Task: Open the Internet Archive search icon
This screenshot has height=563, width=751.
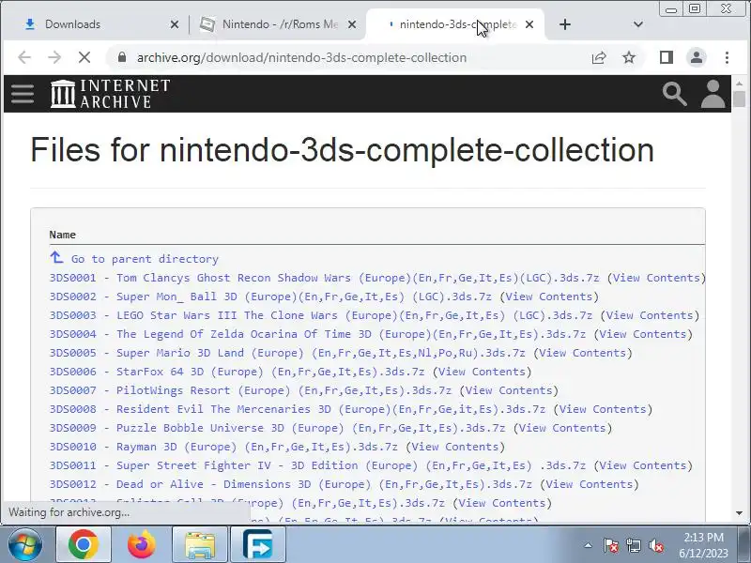Action: [x=674, y=94]
